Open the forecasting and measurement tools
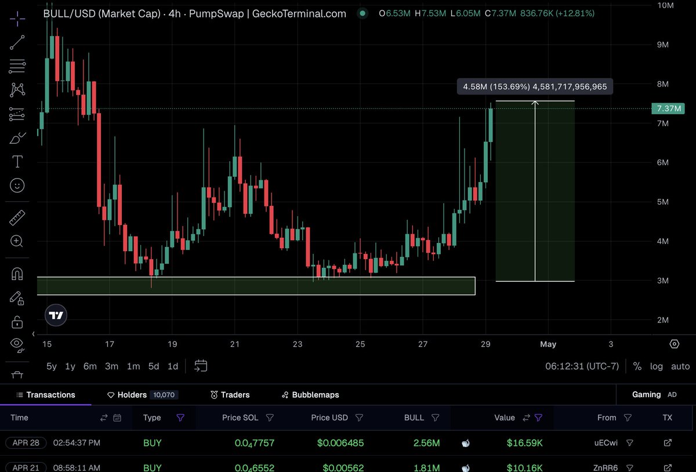 (17, 114)
